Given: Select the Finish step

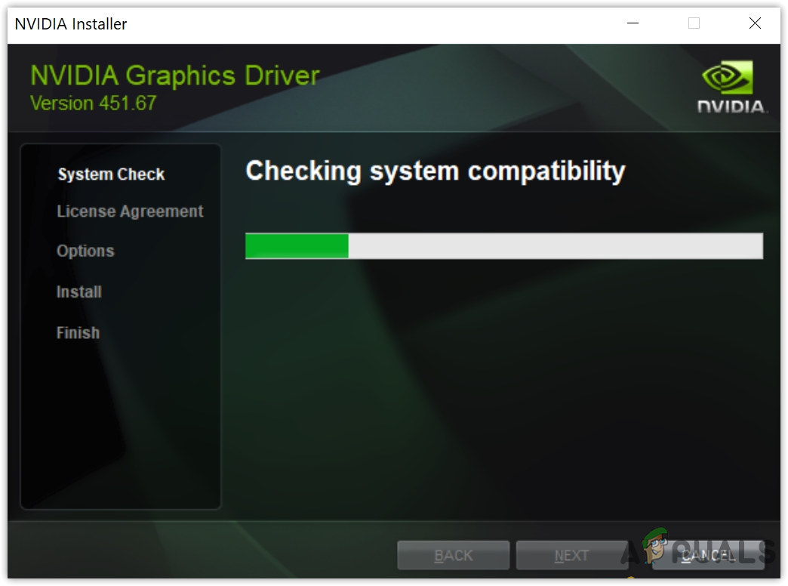Looking at the screenshot, I should [78, 332].
